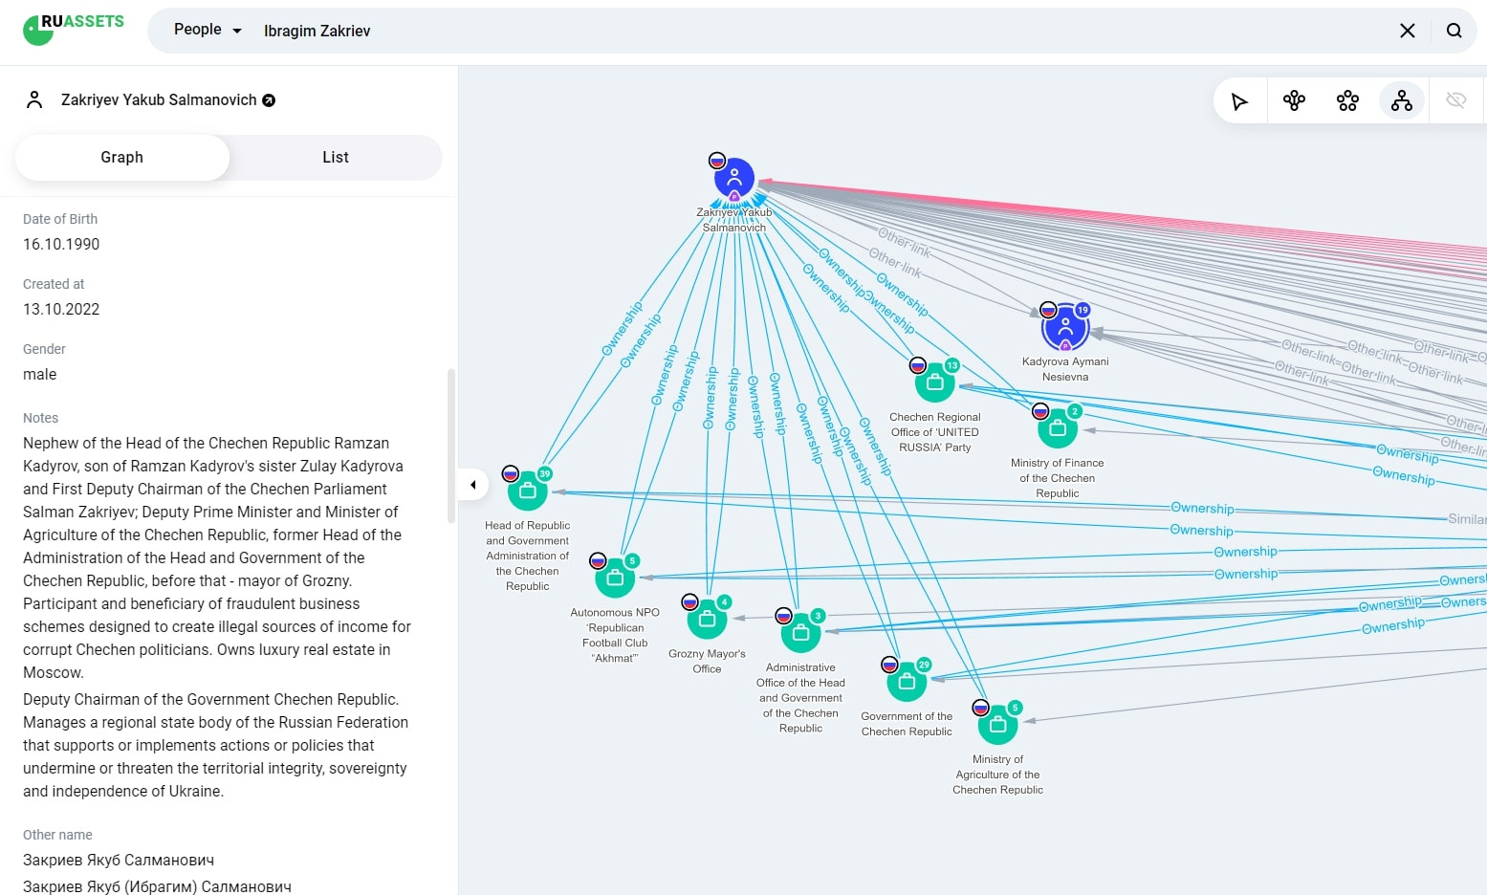1487x895 pixels.
Task: Select the Ministry of Agriculture node
Action: pyautogui.click(x=997, y=725)
